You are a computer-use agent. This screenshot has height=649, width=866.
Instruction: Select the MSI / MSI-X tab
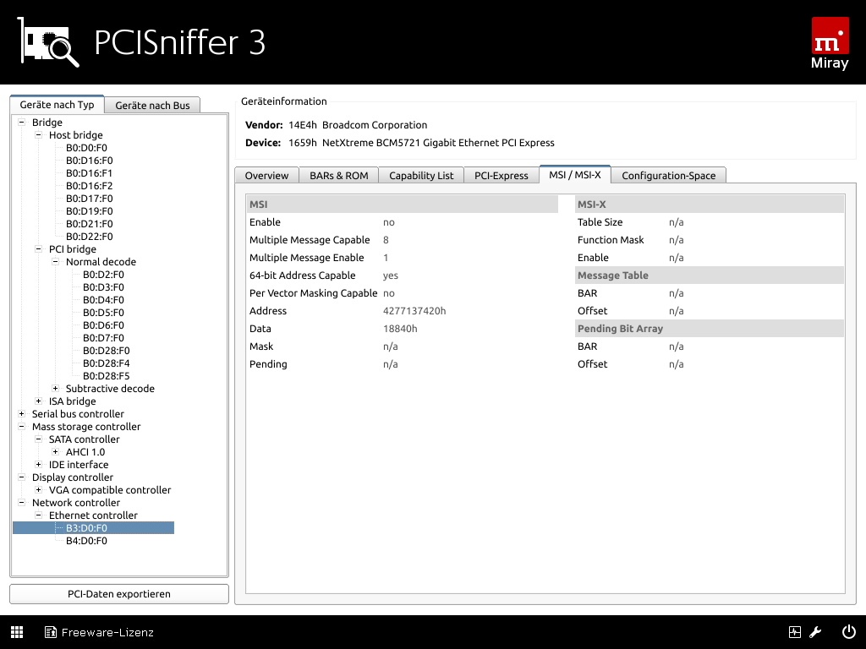(x=575, y=174)
